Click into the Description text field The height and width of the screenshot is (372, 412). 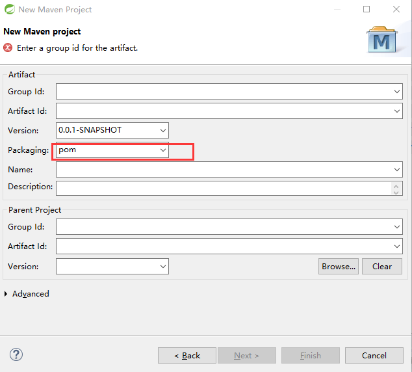[x=221, y=188]
